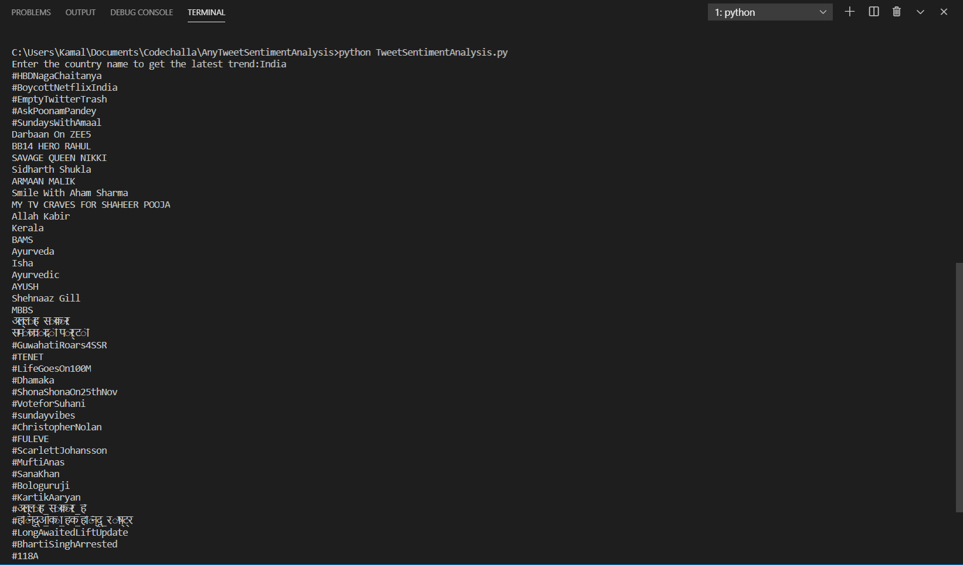
Task: Click the #ShonaShonaOn25thNov line
Action: pyautogui.click(x=65, y=392)
